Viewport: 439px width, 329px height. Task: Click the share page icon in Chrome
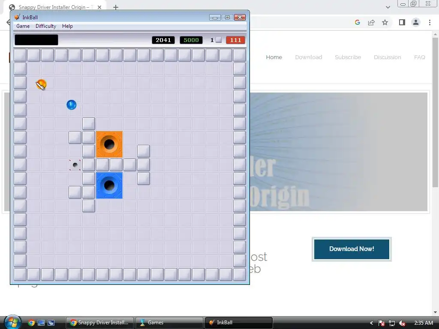coord(371,22)
